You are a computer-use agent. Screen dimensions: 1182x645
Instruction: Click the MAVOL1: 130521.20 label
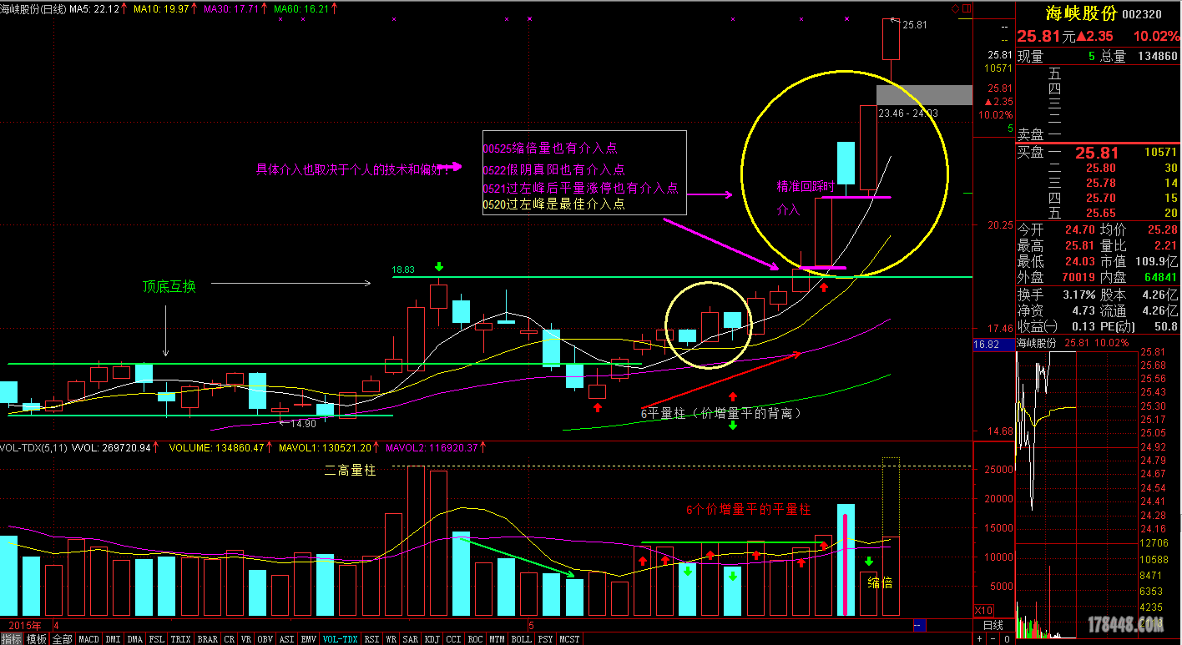click(x=326, y=448)
